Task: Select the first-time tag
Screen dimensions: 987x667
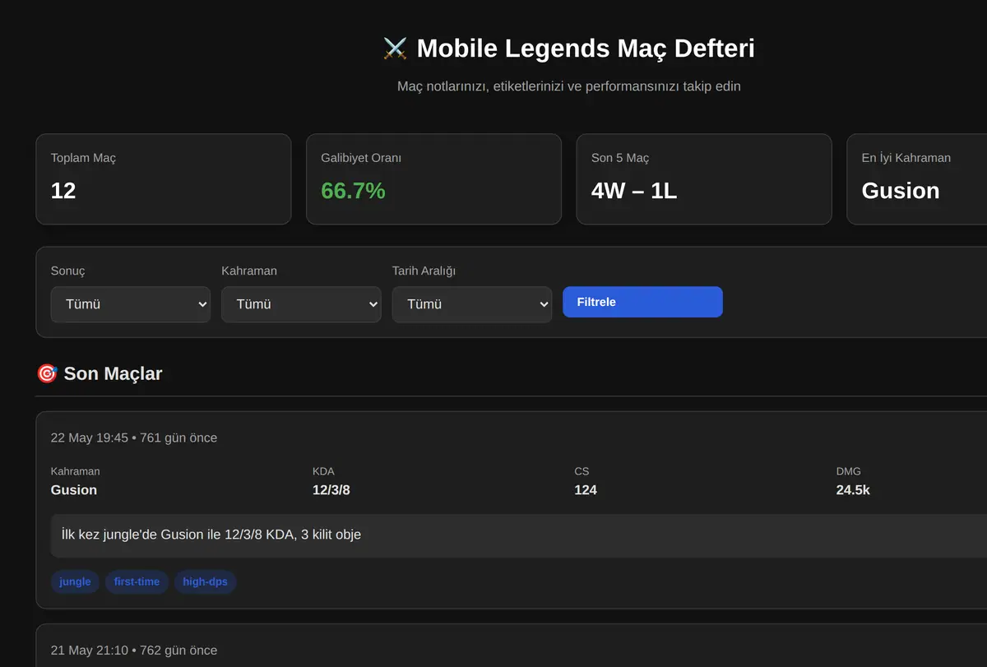Action: click(x=137, y=581)
